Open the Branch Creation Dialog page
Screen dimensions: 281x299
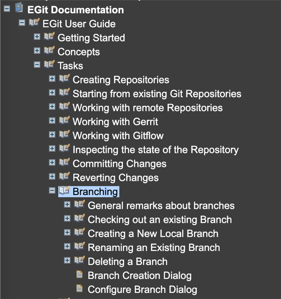(x=139, y=276)
